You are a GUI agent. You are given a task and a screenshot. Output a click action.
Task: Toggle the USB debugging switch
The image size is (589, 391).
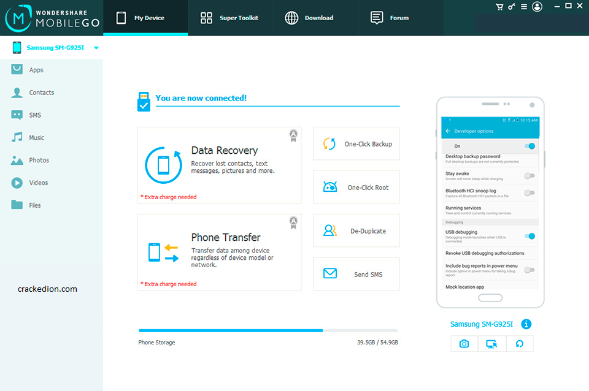[x=529, y=236]
